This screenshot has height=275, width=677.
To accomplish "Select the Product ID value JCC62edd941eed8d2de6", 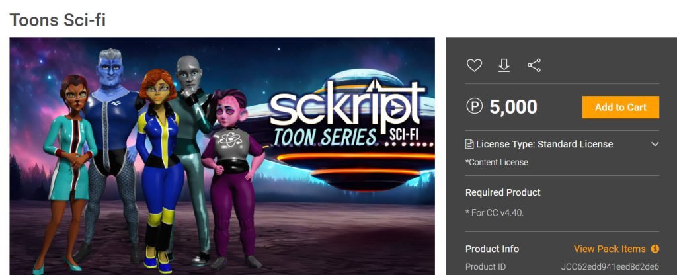I will (610, 267).
